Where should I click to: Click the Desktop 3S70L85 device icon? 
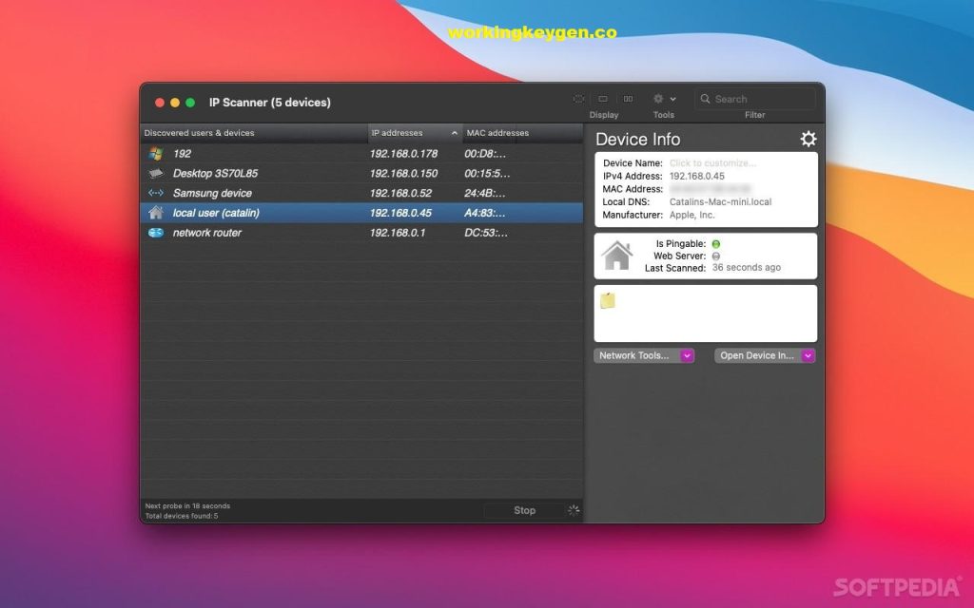(x=156, y=173)
